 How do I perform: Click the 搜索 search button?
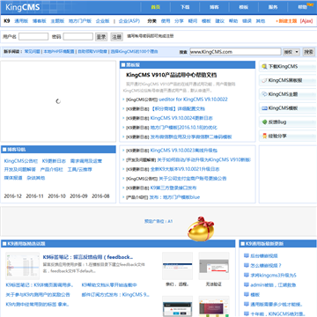[309, 52]
